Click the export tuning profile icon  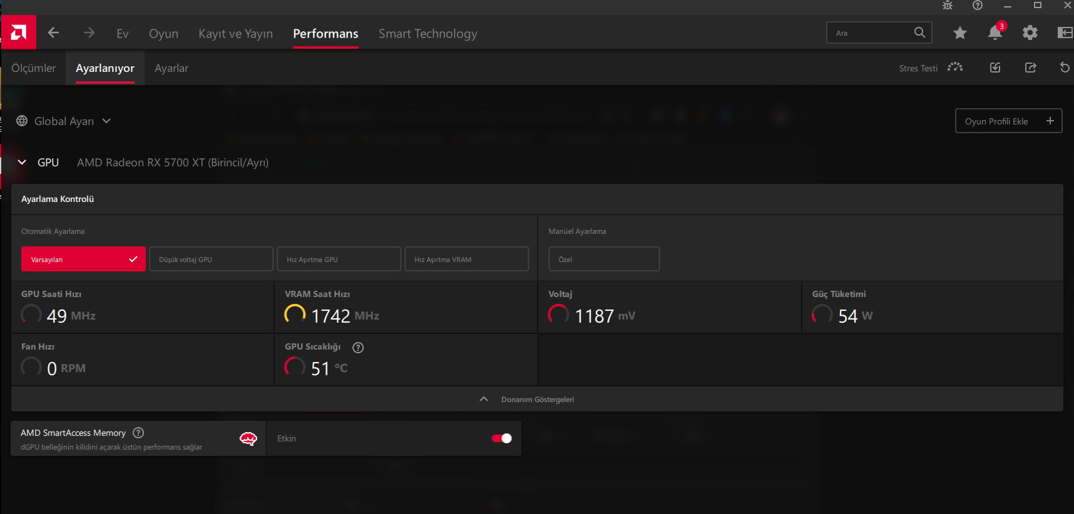click(1031, 68)
